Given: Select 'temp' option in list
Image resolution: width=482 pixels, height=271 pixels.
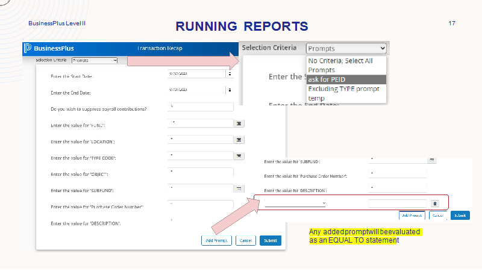Looking at the screenshot, I should point(346,98).
